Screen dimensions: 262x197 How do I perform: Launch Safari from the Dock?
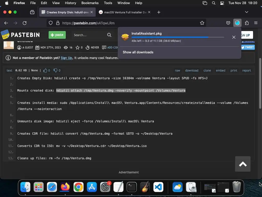pos(52,187)
